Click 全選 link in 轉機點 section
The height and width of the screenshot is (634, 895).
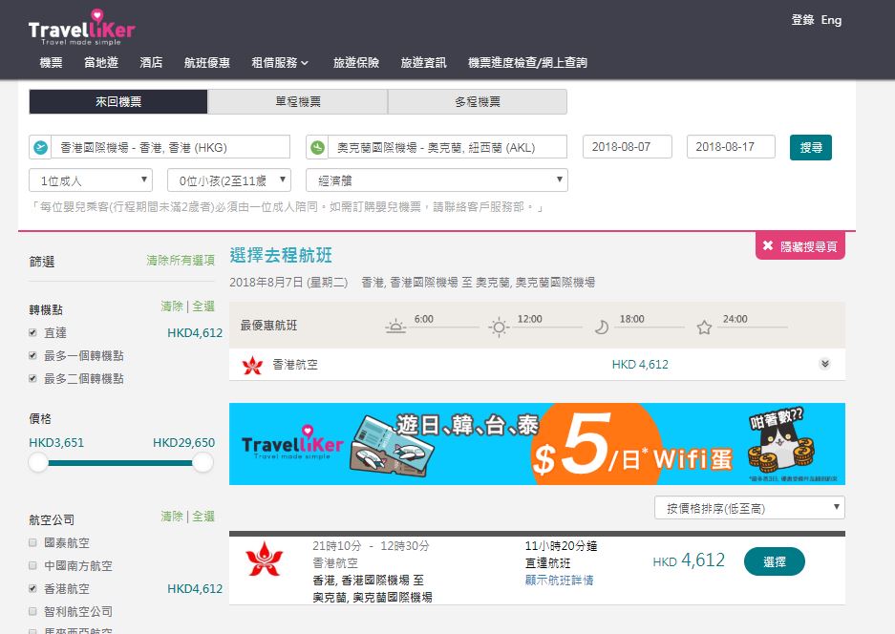[203, 306]
